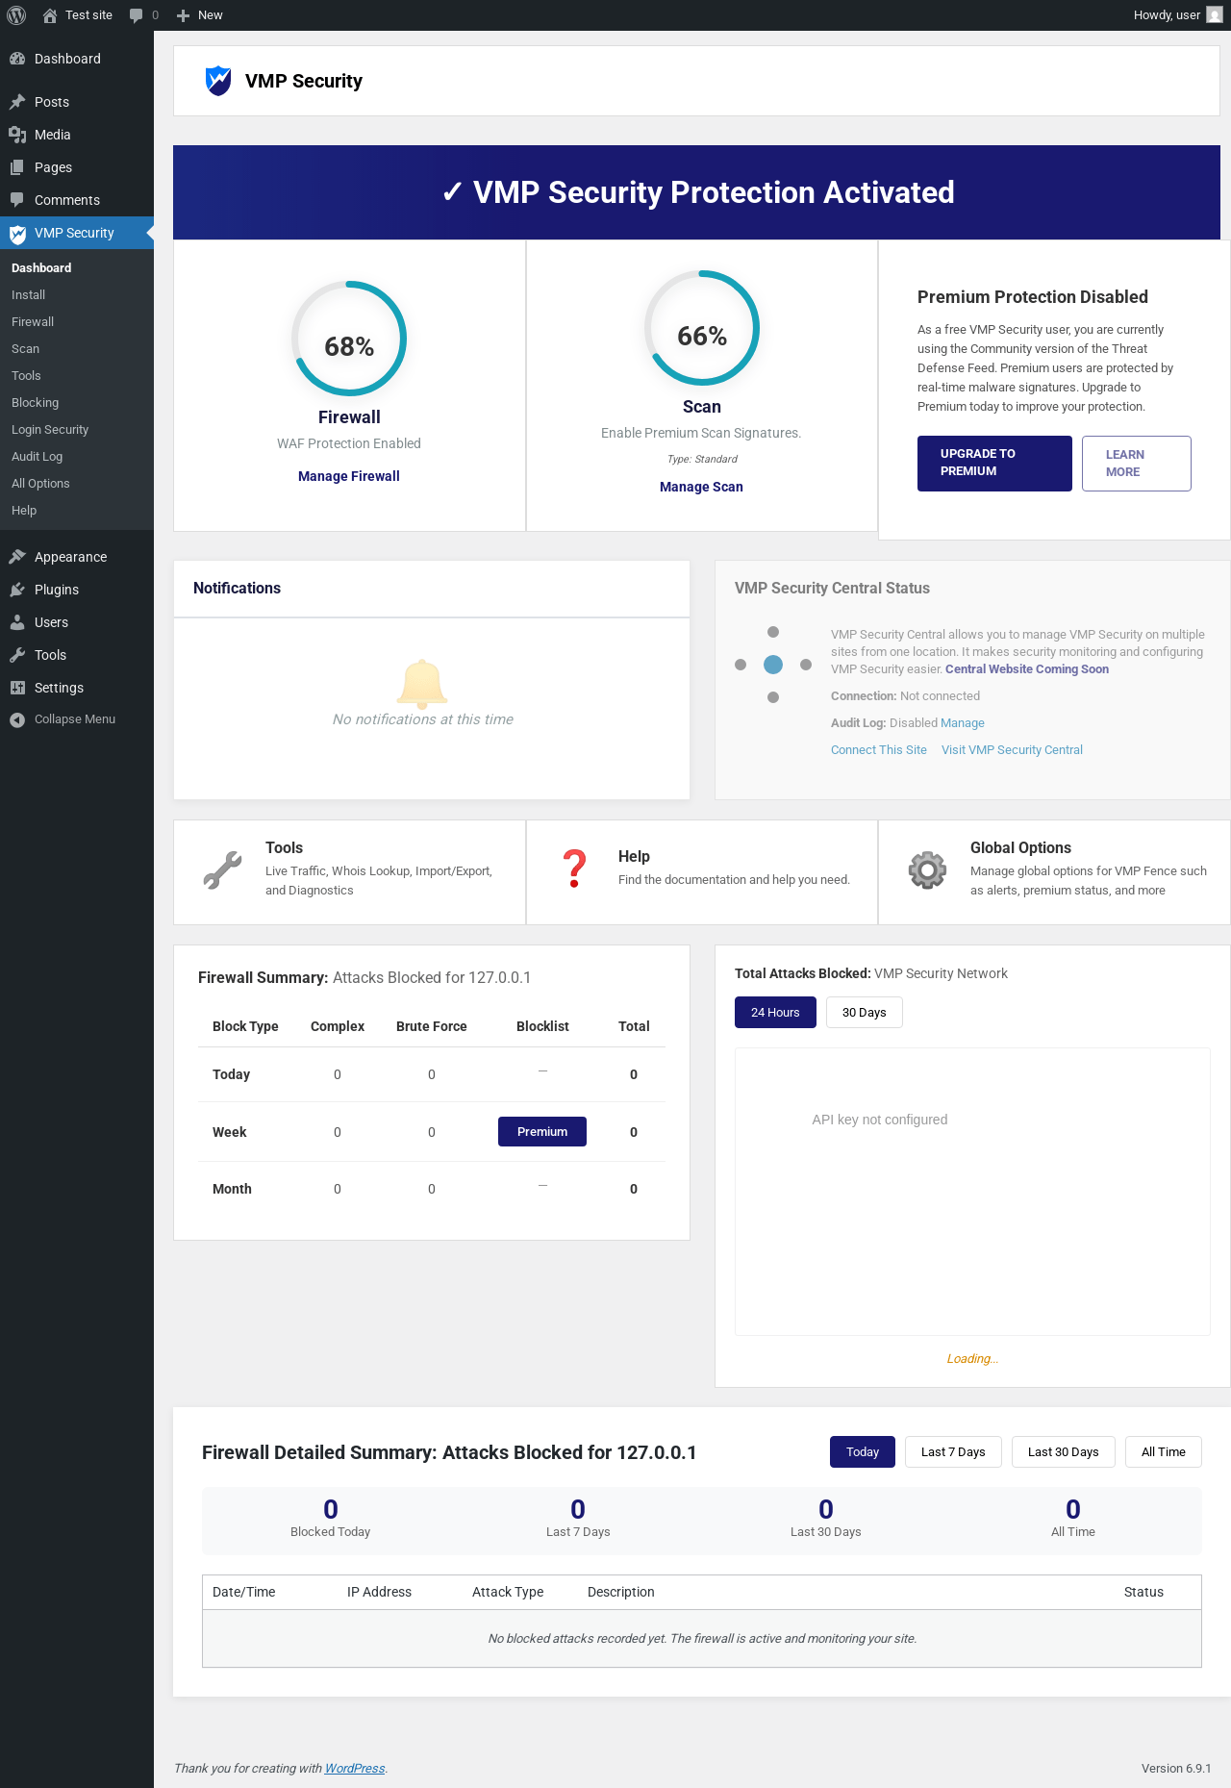
Task: Select the Last 7 Days filter button
Action: click(x=953, y=1452)
